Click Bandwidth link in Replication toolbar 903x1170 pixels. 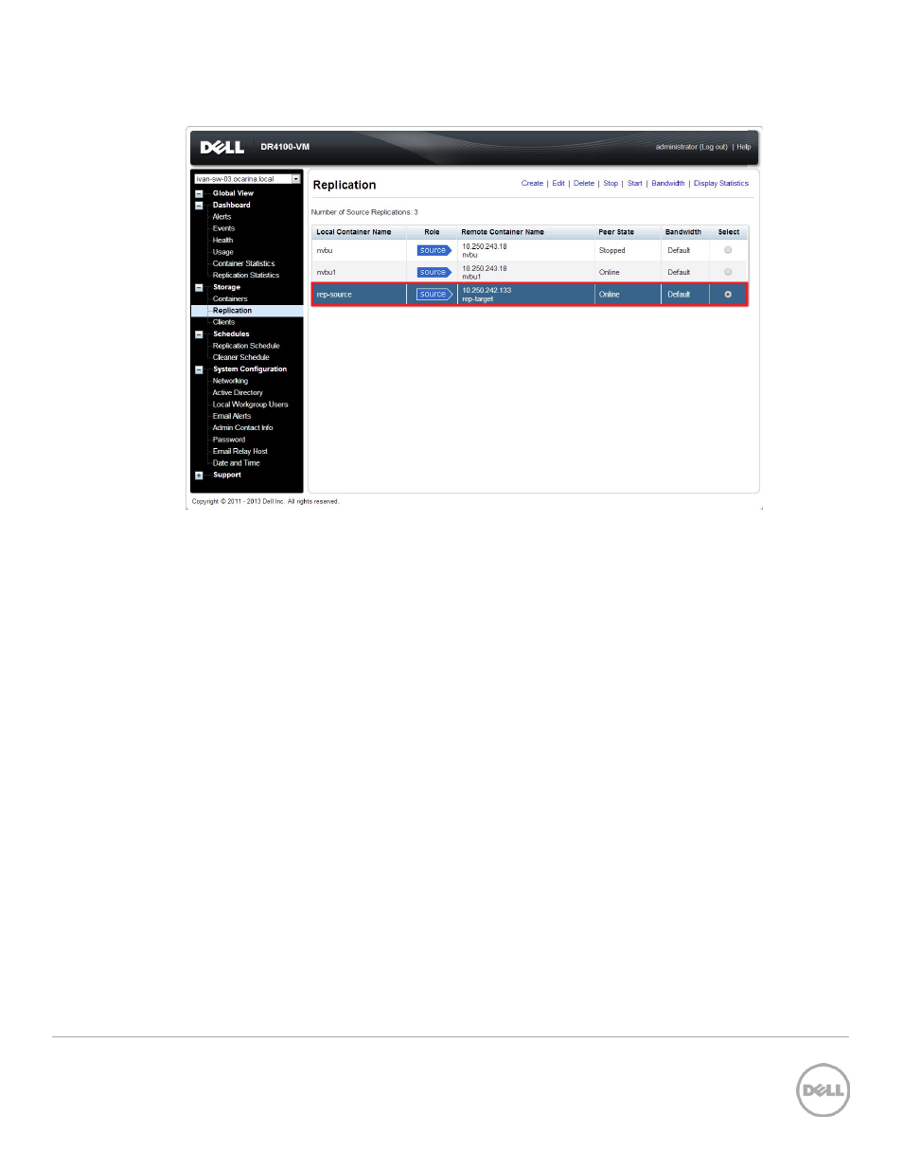668,184
